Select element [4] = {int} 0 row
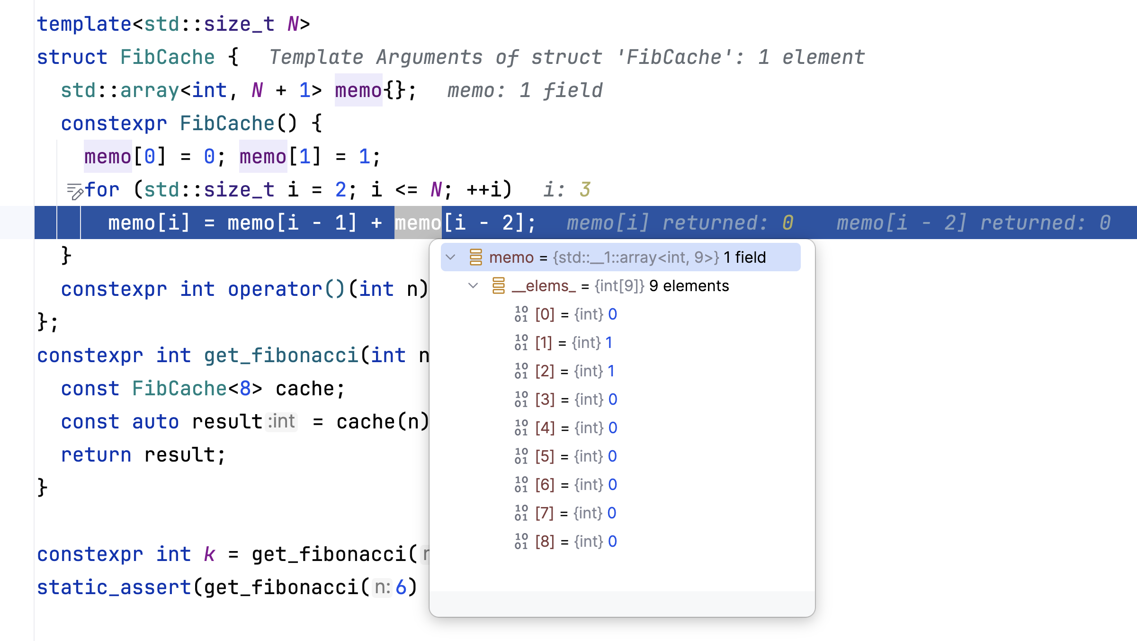Screen dimensions: 1137x641 (575, 427)
